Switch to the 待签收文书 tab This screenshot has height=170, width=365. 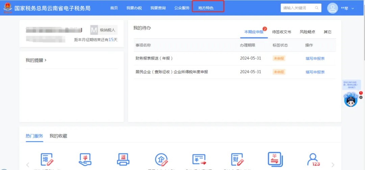click(x=281, y=32)
